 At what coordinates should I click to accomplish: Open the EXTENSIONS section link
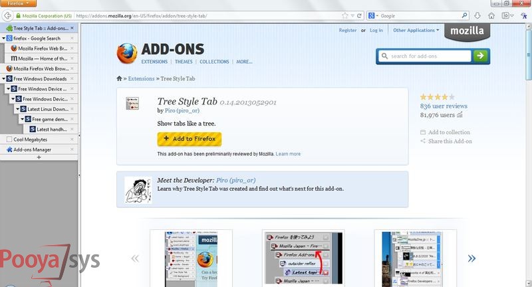coord(154,62)
